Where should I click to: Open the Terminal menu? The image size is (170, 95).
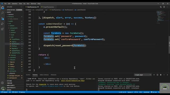pos(33,3)
